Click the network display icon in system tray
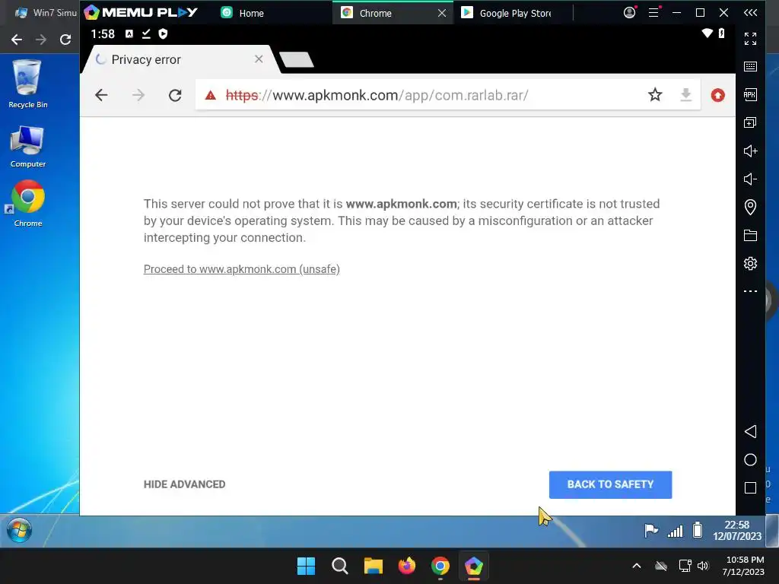 click(x=685, y=566)
